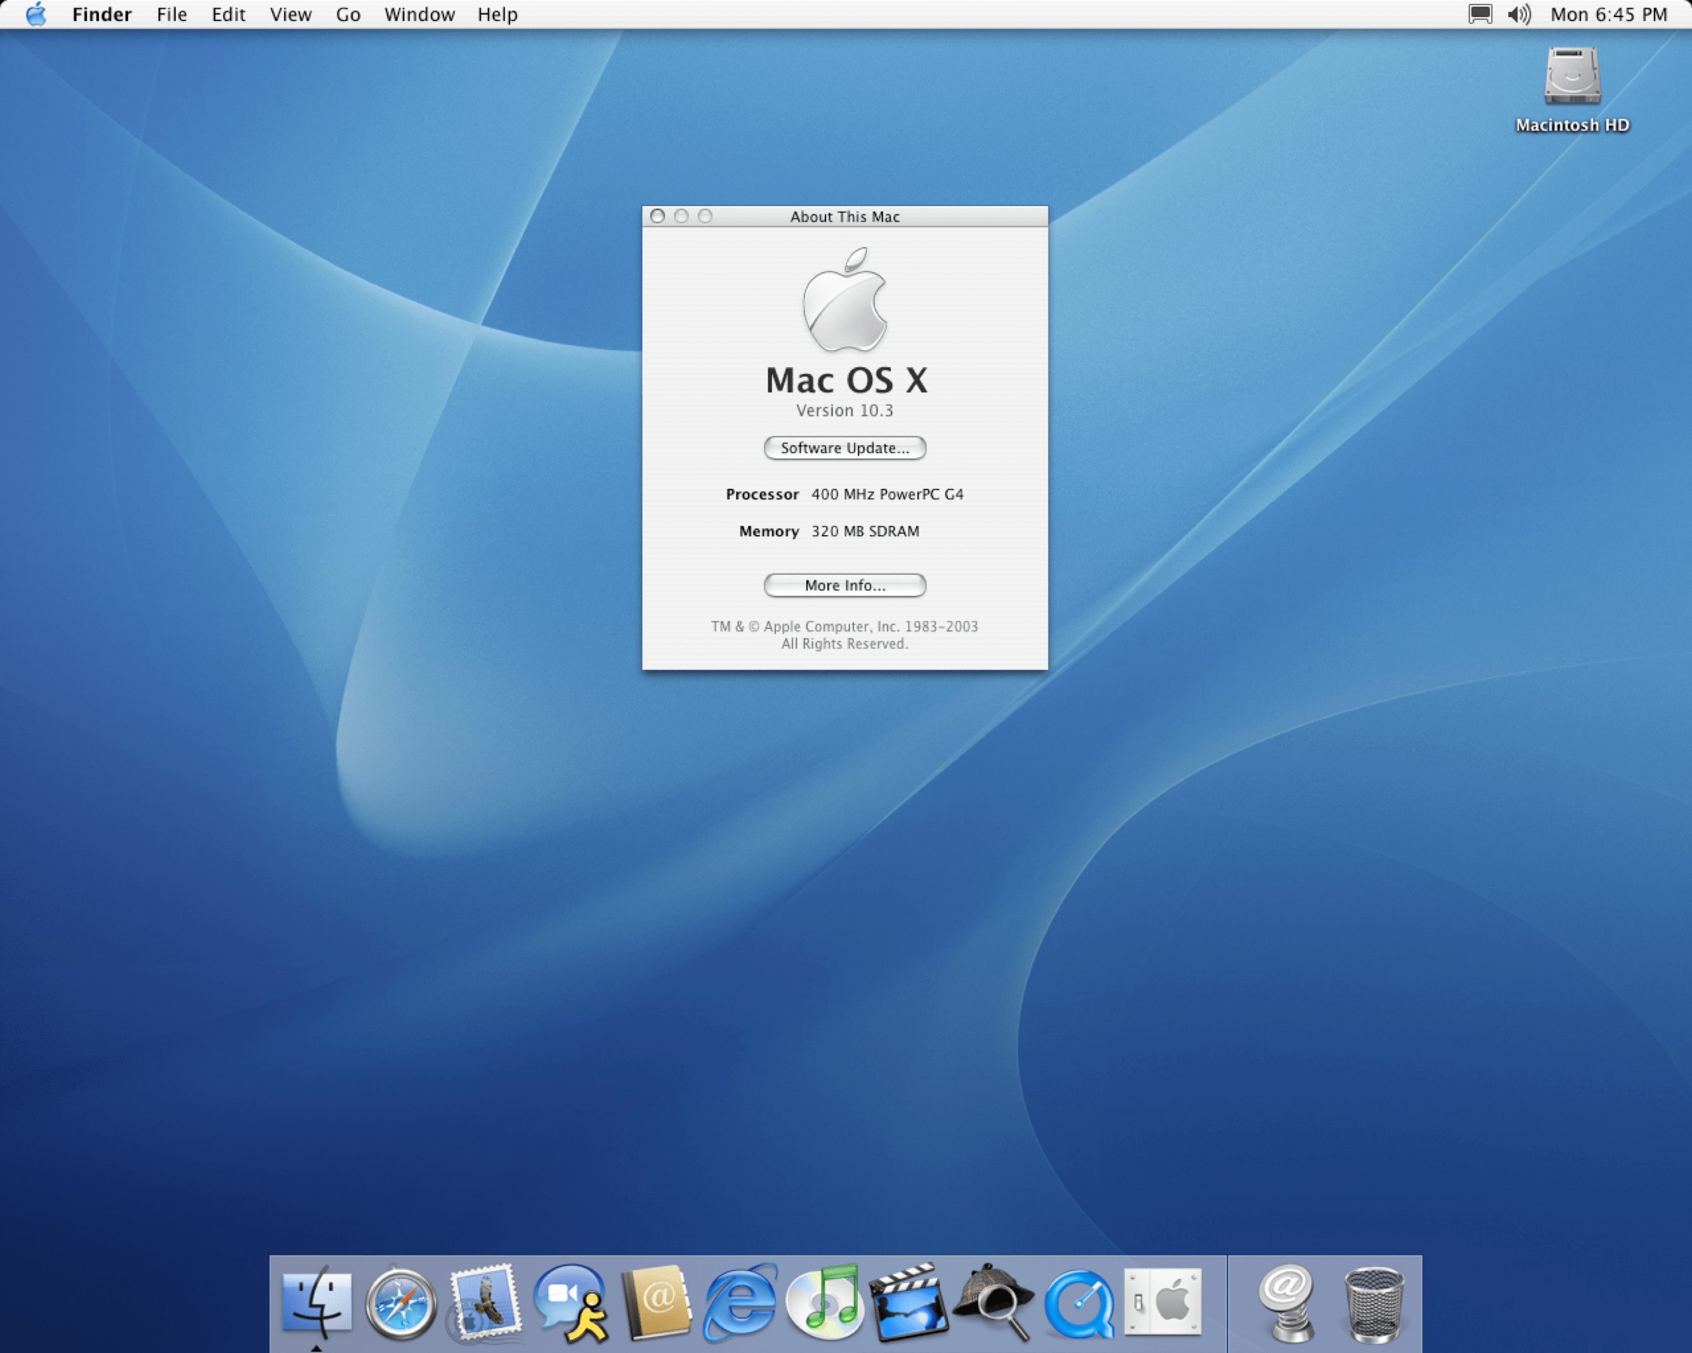Viewport: 1692px width, 1353px height.
Task: Open the Window menu
Action: (x=419, y=14)
